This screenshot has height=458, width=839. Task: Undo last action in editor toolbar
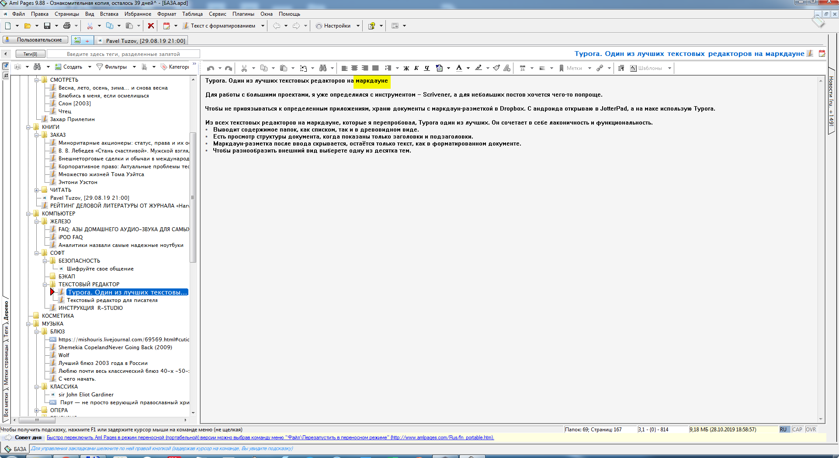point(211,68)
